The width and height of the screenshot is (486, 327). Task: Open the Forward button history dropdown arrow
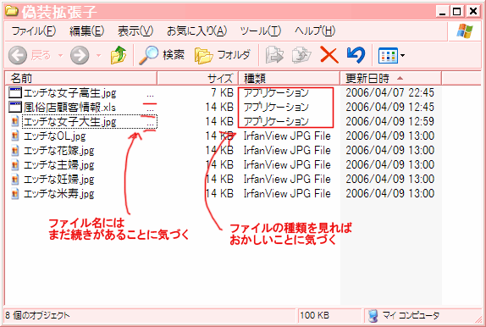coord(98,56)
